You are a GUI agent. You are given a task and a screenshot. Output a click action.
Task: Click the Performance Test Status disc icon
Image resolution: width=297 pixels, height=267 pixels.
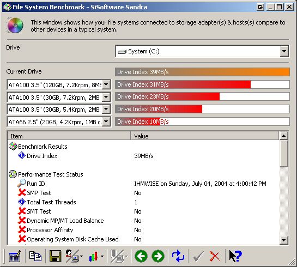(x=13, y=174)
